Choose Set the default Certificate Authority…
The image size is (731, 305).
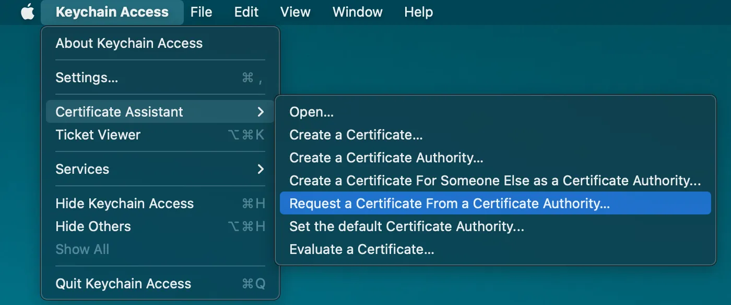(496, 226)
